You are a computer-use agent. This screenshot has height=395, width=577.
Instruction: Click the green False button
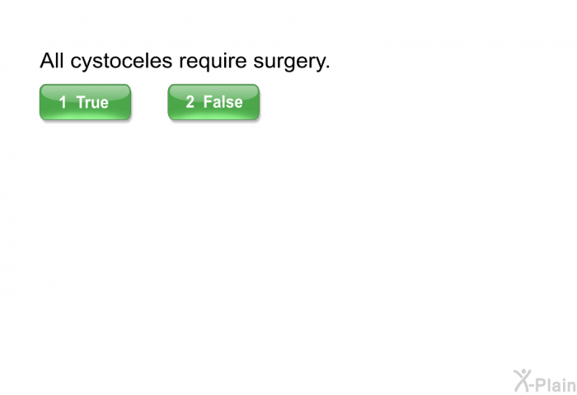(x=213, y=102)
